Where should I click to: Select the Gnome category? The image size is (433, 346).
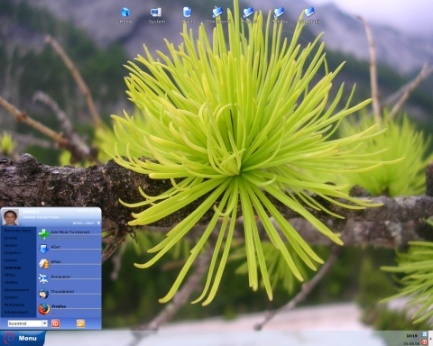pyautogui.click(x=11, y=238)
